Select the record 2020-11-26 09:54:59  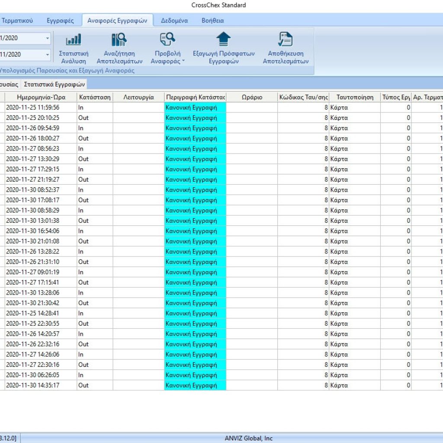click(221, 128)
